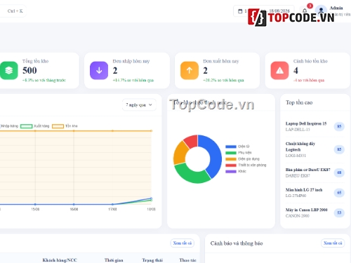The width and height of the screenshot is (351, 263).
Task: Click the green stacked layers inventory icon
Action: click(x=9, y=70)
